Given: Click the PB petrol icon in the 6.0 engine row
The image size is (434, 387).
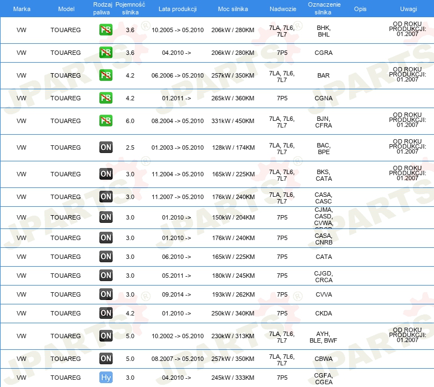Looking at the screenshot, I should pyautogui.click(x=106, y=121).
